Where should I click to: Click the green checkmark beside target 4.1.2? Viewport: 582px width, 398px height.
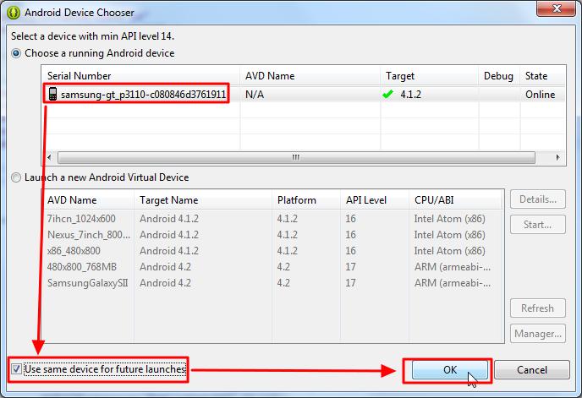click(x=388, y=94)
